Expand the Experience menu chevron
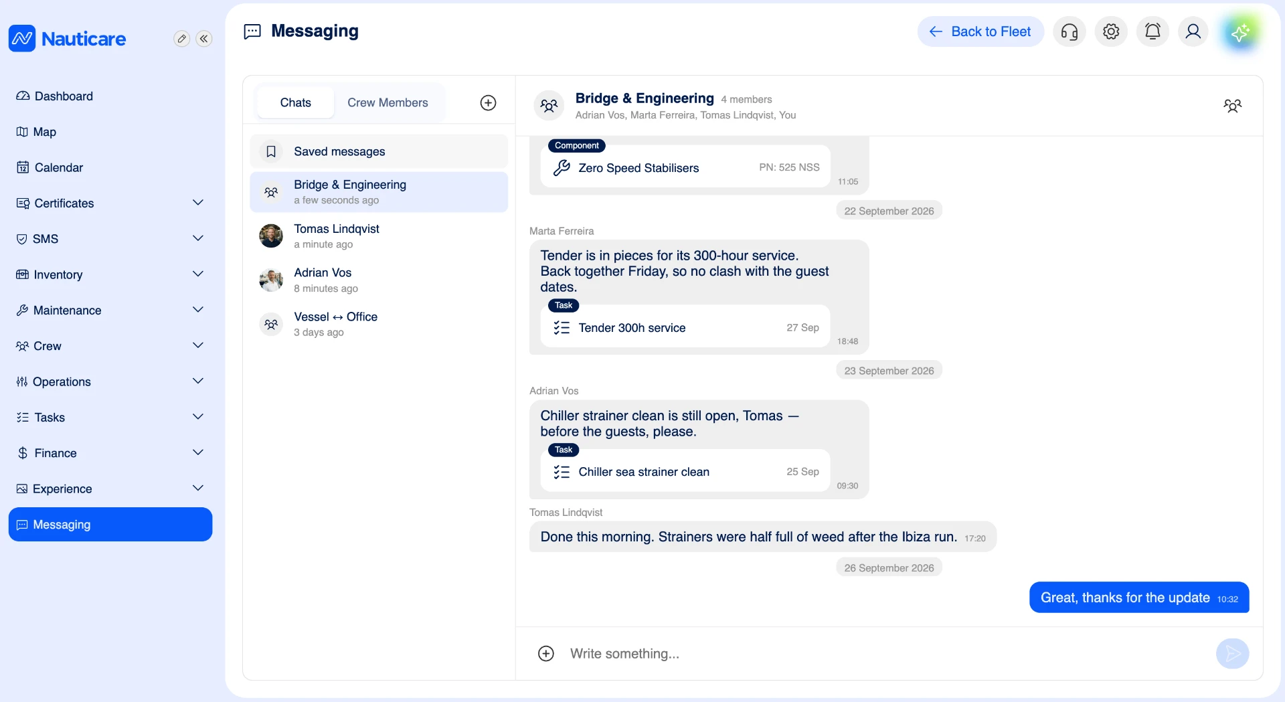Viewport: 1285px width, 702px height. click(x=198, y=488)
